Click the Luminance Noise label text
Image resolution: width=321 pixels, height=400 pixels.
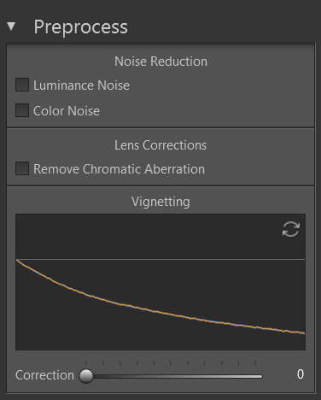click(x=81, y=85)
